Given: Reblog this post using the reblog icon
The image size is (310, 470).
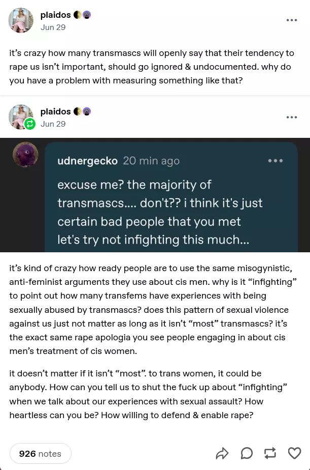Looking at the screenshot, I should 270,453.
